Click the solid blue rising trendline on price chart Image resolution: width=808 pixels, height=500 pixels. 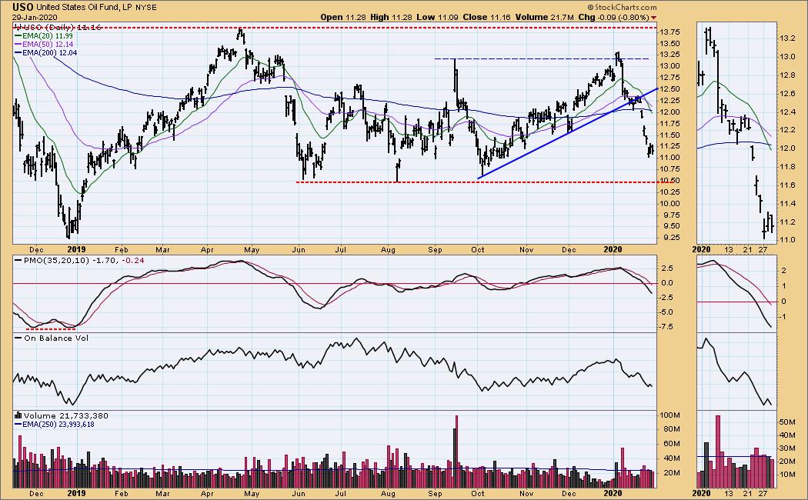tap(568, 133)
